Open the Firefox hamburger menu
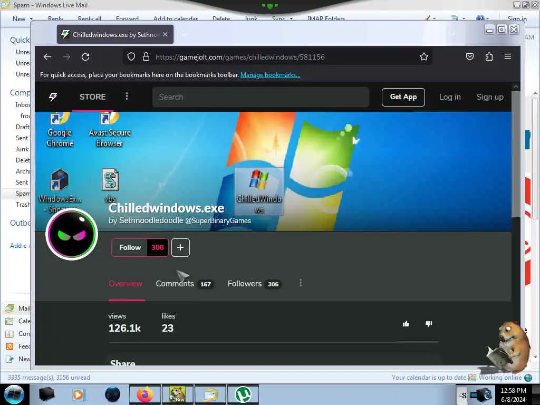 (508, 56)
